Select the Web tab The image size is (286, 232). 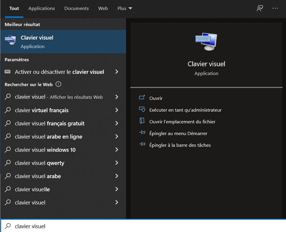pos(103,8)
